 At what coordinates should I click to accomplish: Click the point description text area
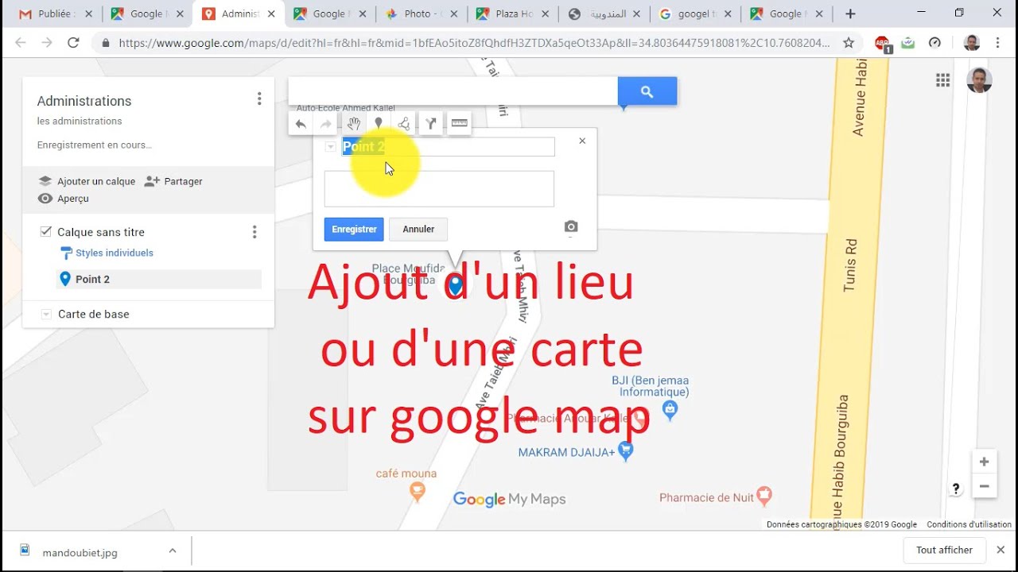tap(439, 189)
